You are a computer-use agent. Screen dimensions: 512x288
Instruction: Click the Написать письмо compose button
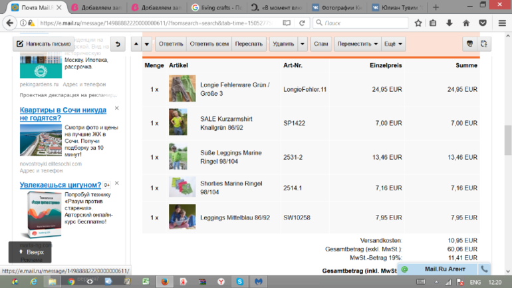pos(43,45)
